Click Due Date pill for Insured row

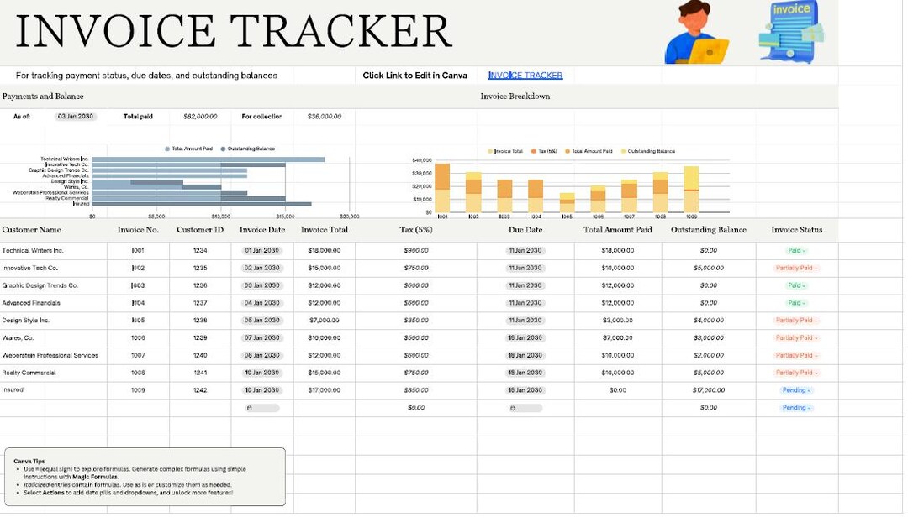click(525, 390)
